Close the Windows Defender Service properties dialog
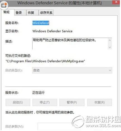This screenshot has width=121, height=131. [x=116, y=2]
